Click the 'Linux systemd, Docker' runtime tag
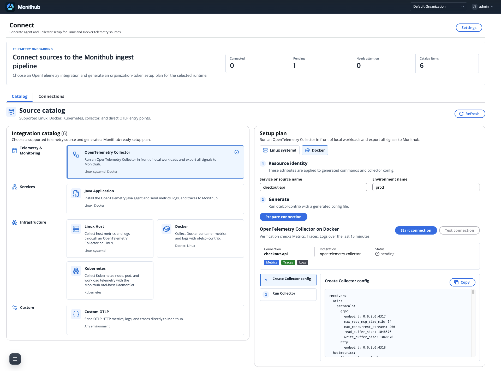This screenshot has width=501, height=371. tap(101, 172)
